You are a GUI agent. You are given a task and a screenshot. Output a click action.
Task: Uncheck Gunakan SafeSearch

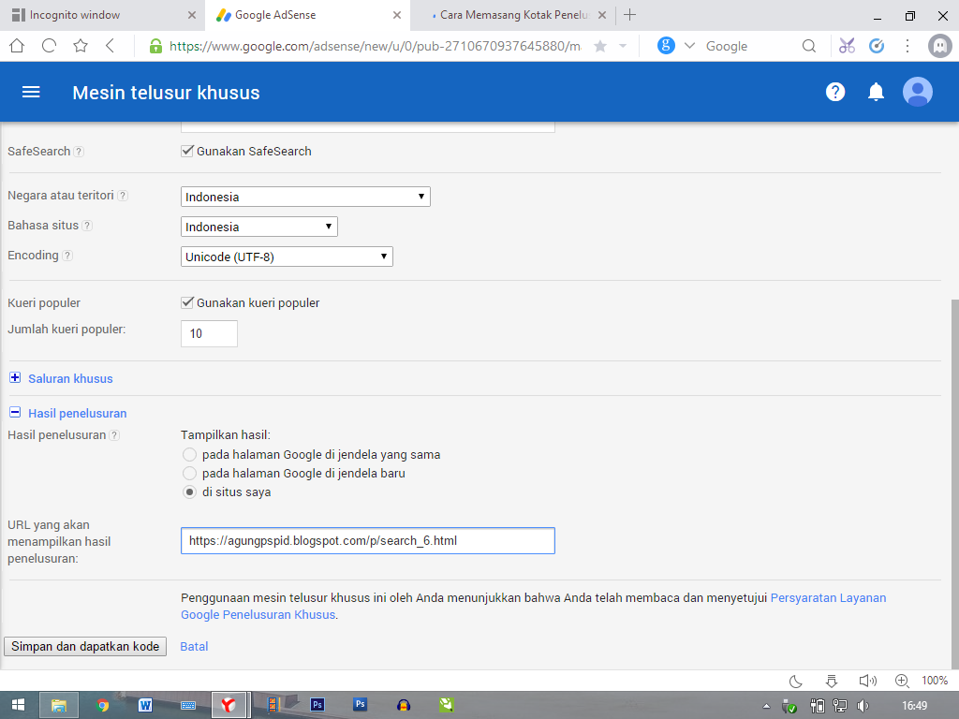tap(187, 151)
